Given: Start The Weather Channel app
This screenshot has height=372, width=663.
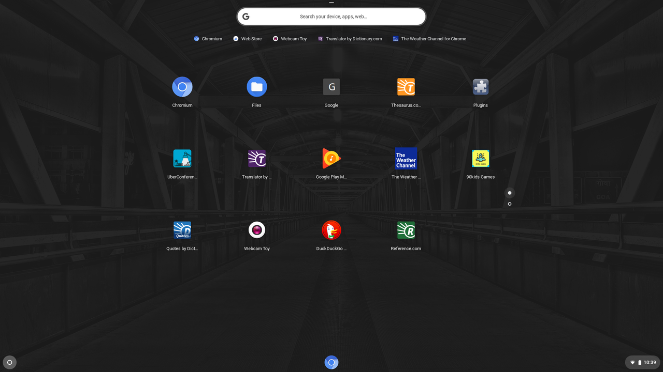Looking at the screenshot, I should click(x=406, y=158).
